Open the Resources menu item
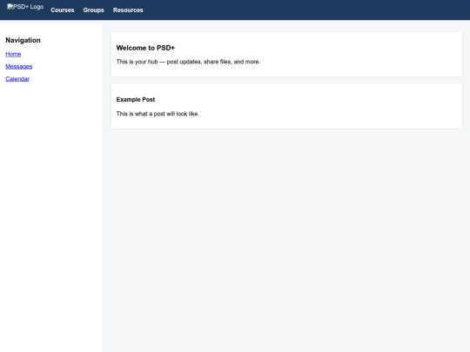Image resolution: width=470 pixels, height=352 pixels. point(128,10)
